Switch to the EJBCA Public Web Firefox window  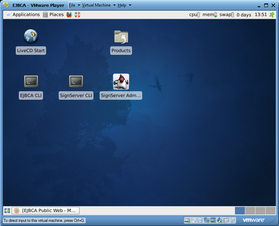45,211
